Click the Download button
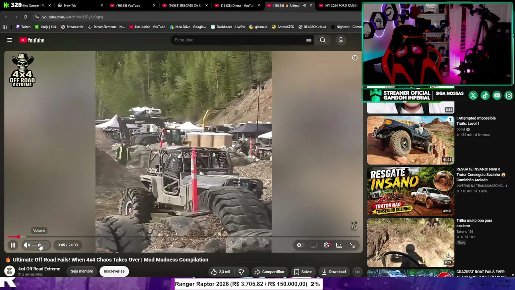This screenshot has width=515, height=290. [x=334, y=272]
